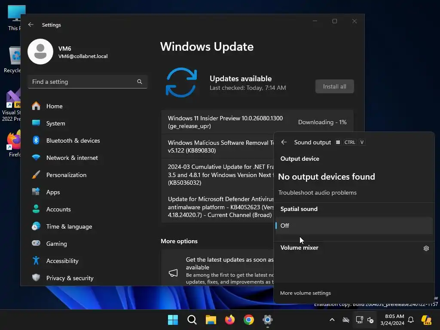Go back using the Settings back arrow
Viewport: 440px width, 330px height.
[31, 24]
